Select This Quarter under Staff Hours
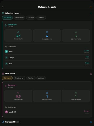This screenshot has width=94, height=126. tap(19, 78)
